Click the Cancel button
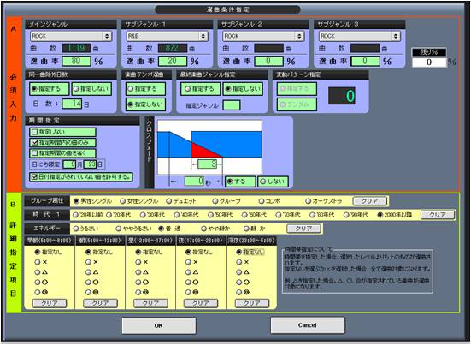Viewport: 471px width, 345px height. pos(307,325)
